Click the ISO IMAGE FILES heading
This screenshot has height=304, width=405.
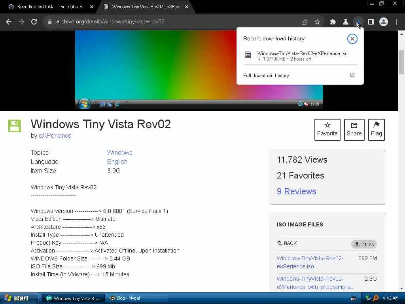[300, 224]
